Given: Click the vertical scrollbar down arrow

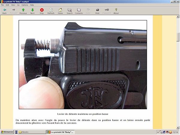Looking at the screenshot, I should pos(178,127).
